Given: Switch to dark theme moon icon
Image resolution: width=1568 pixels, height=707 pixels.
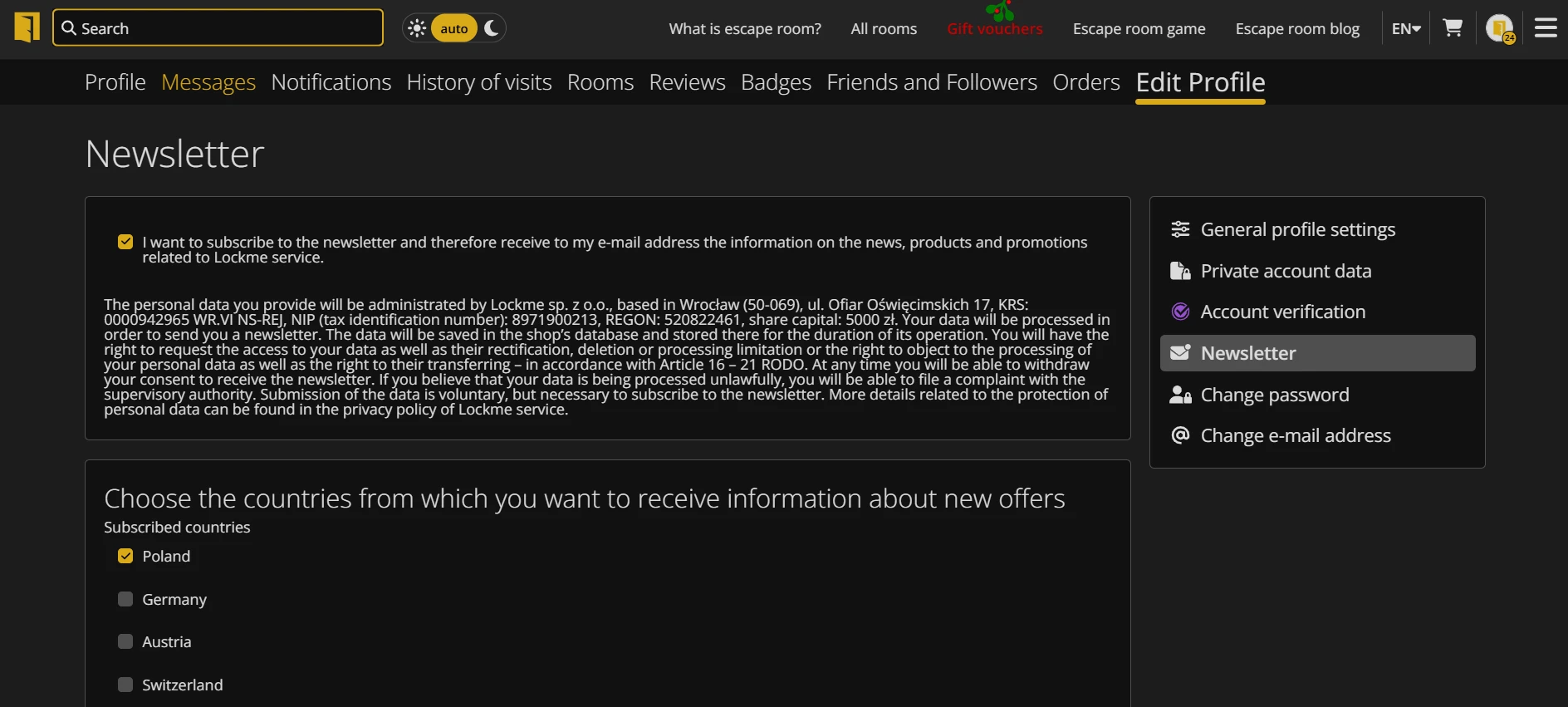Looking at the screenshot, I should tap(492, 28).
